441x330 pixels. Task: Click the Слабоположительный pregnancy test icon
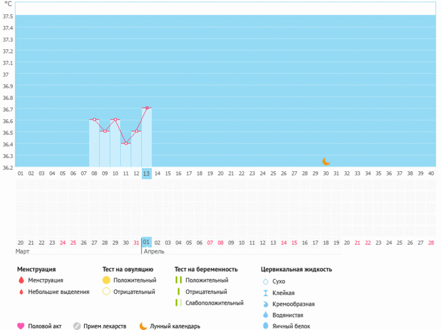click(178, 303)
